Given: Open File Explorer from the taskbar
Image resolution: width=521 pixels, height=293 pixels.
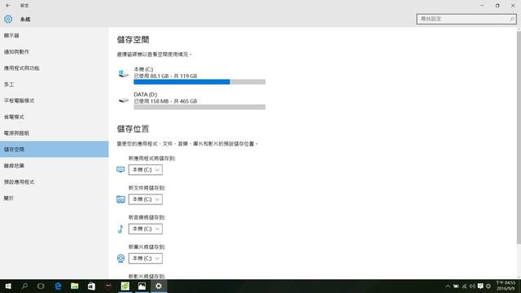Looking at the screenshot, I should point(74,286).
